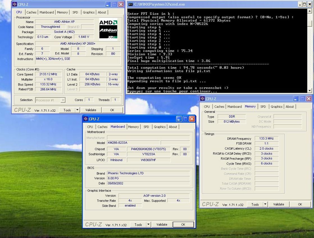
Task: Click OK in the CPU window
Action: (x=112, y=110)
